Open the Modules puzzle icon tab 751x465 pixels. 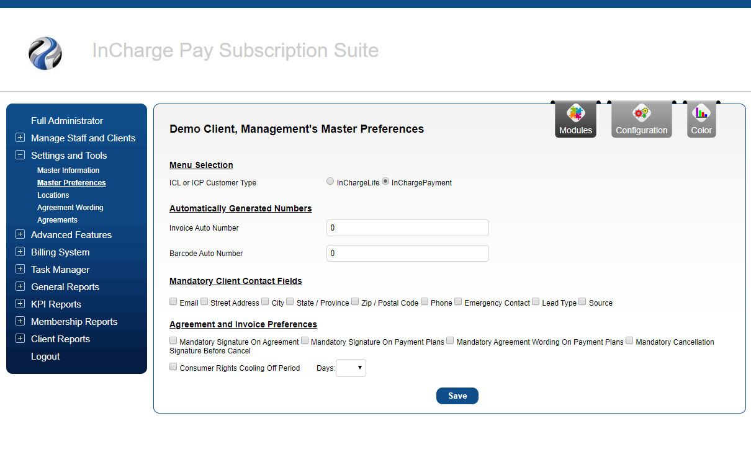click(x=575, y=120)
